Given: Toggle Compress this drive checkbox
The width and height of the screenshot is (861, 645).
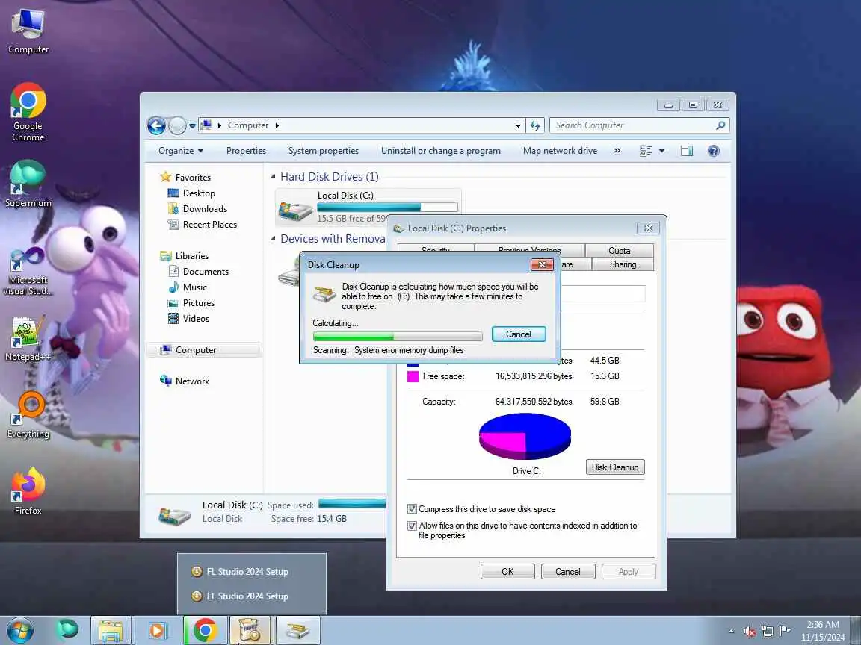Looking at the screenshot, I should tap(412, 509).
